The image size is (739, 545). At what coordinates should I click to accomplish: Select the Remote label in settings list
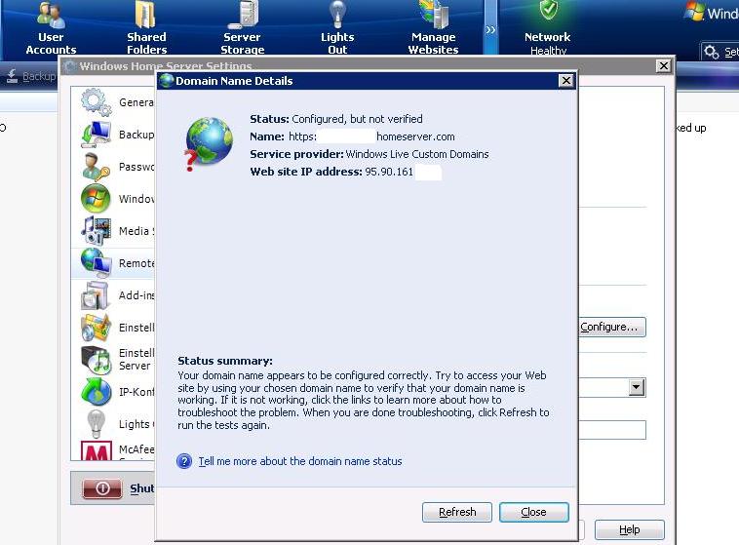coord(136,263)
